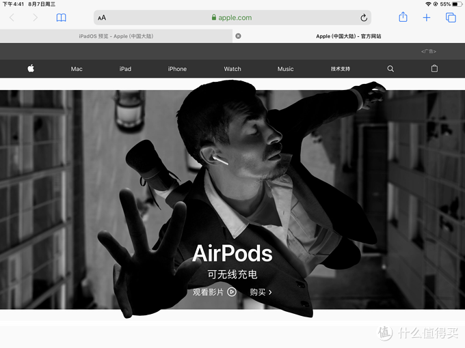Open the 技术支持 support menu item
The width and height of the screenshot is (465, 348).
pos(341,69)
